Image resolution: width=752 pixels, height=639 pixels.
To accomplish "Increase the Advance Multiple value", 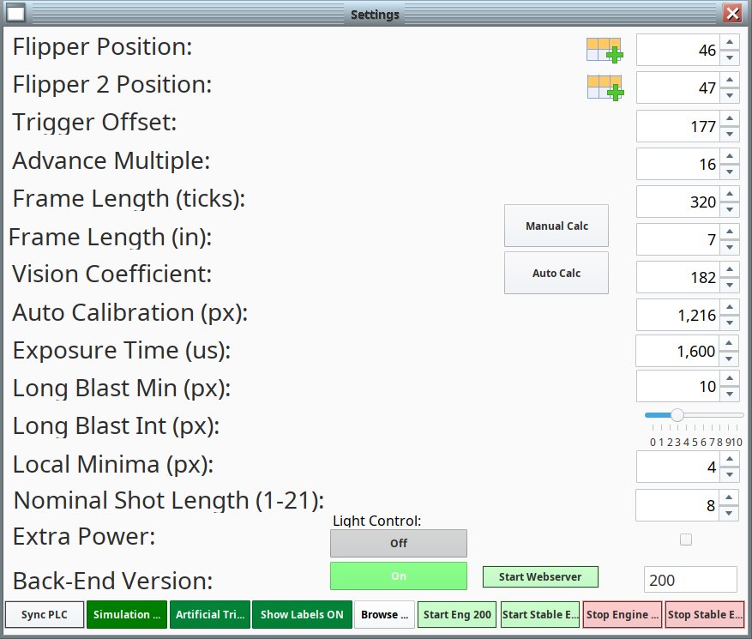I will click(x=730, y=156).
